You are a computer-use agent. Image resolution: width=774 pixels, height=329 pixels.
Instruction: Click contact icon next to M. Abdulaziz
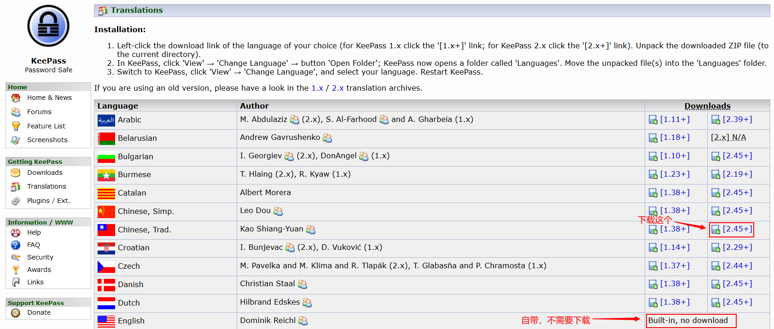pyautogui.click(x=295, y=120)
